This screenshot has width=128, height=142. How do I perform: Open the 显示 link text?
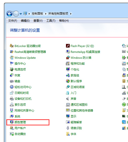[x=74, y=116]
